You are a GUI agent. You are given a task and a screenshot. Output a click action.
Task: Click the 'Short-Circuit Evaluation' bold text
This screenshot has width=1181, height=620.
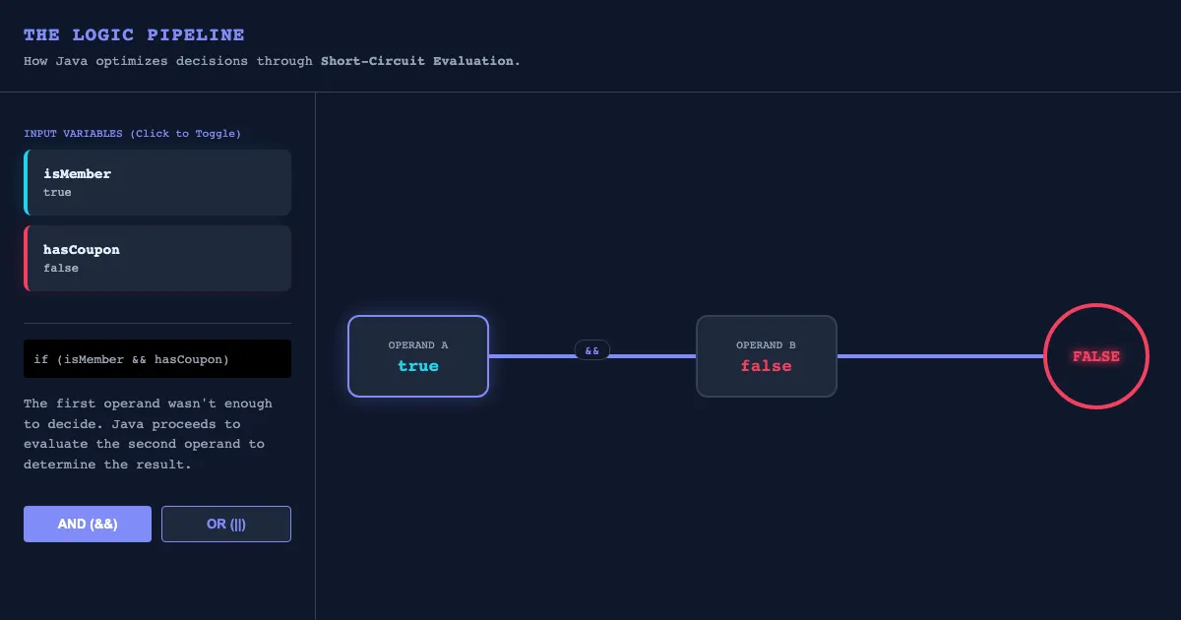pyautogui.click(x=418, y=61)
